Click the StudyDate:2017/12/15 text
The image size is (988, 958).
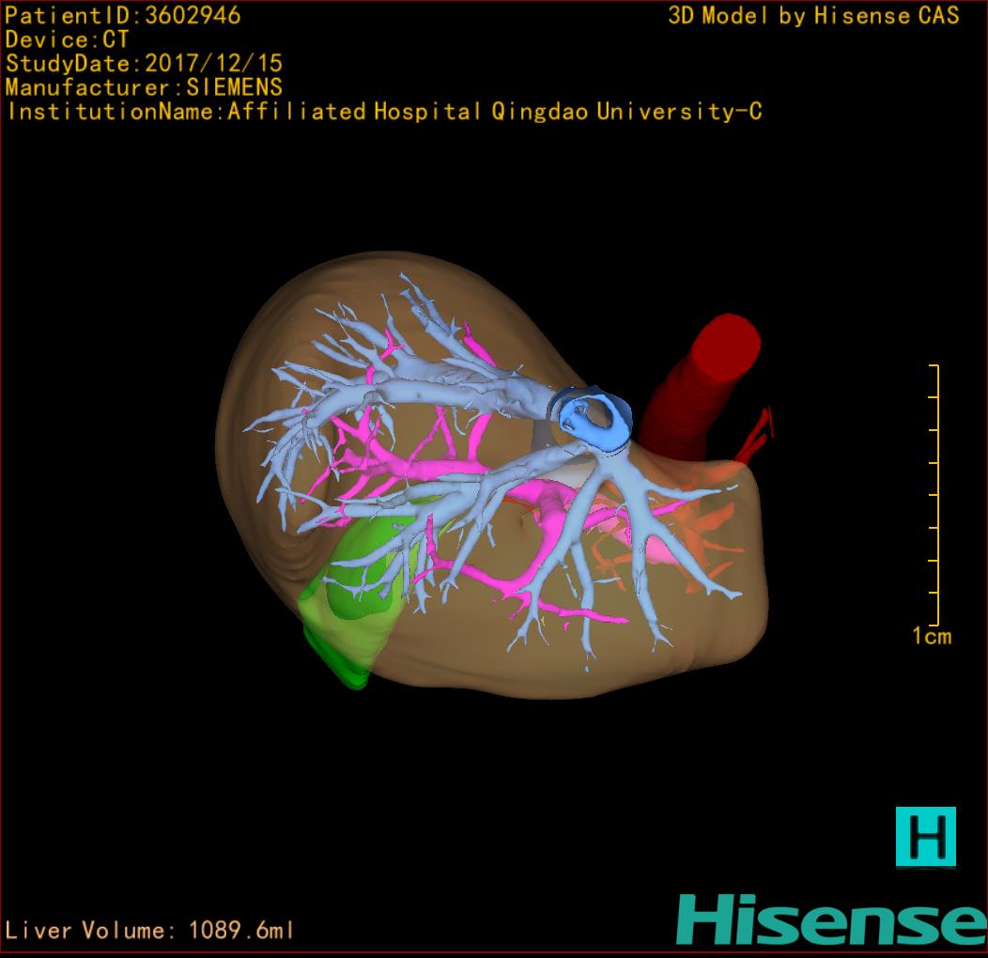[144, 64]
